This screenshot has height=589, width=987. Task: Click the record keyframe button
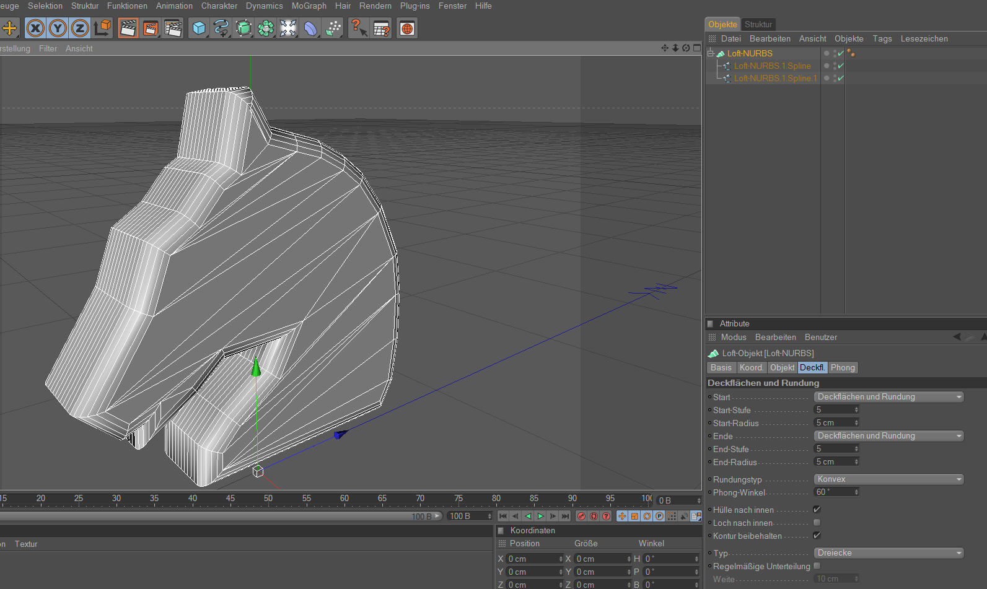tap(581, 516)
